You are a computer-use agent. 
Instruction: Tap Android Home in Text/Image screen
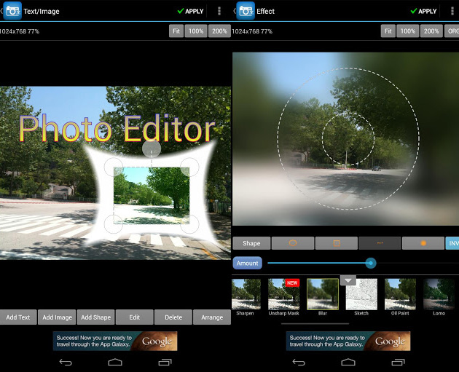click(x=115, y=362)
